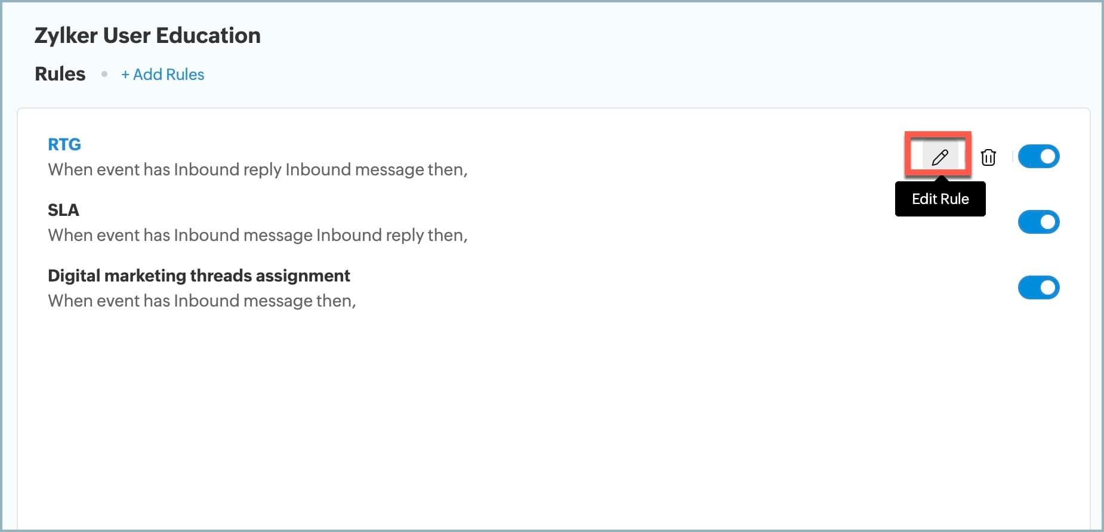Click empty area below the rules list
Viewport: 1104px width, 532px height.
pos(537,417)
